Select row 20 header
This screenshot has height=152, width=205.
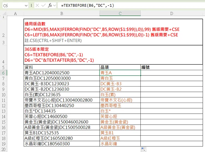click(x=3, y=150)
